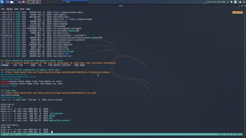The height and width of the screenshot is (138, 246).
Task: Click the /usr/sbin/cron path text
Action: pyautogui.click(x=61, y=49)
